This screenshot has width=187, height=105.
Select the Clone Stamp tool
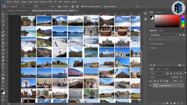[3, 43]
